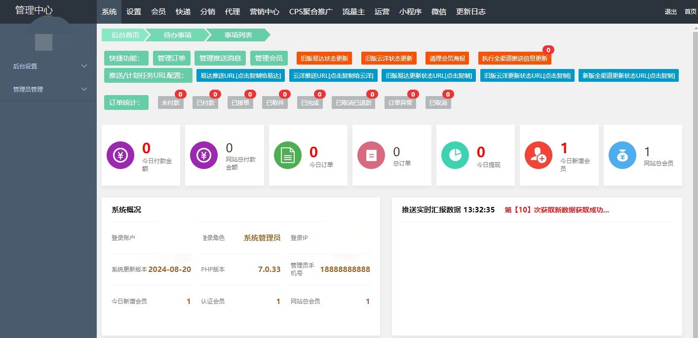Click the 退出 logout link
The width and height of the screenshot is (698, 338).
tap(670, 12)
